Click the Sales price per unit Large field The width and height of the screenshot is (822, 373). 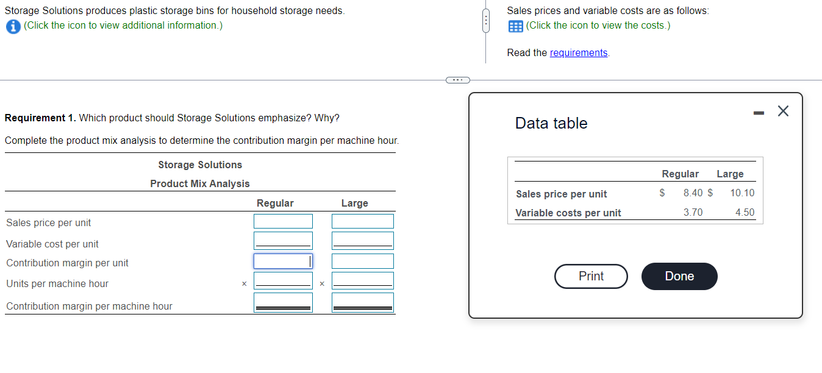click(x=362, y=221)
